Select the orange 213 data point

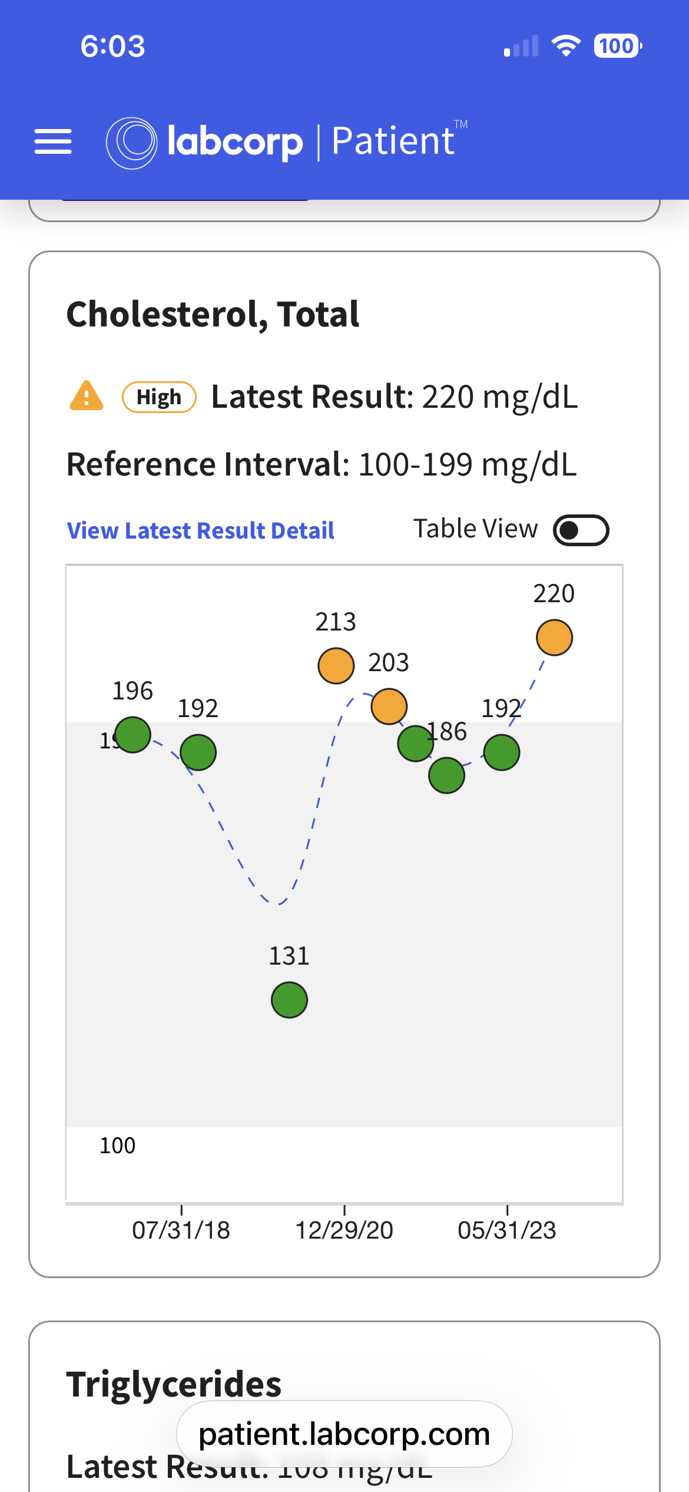pos(336,666)
